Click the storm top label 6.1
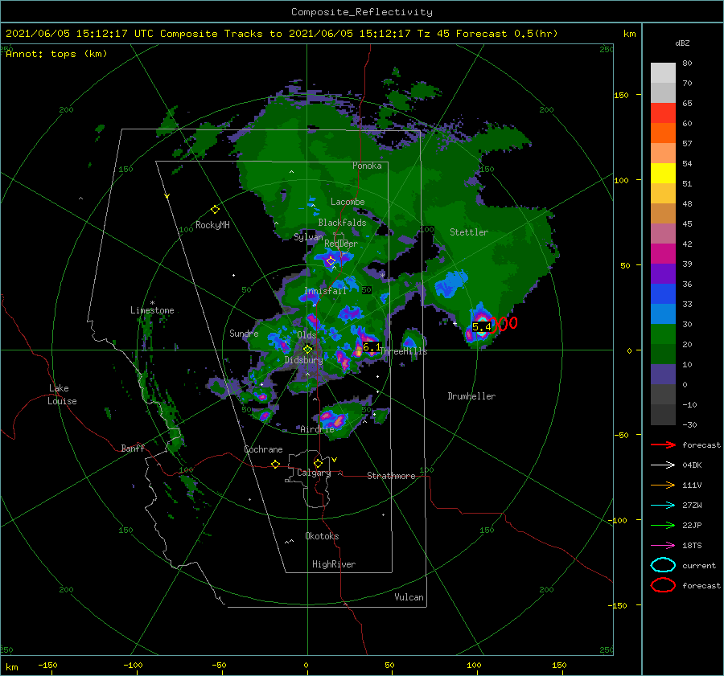 click(372, 347)
